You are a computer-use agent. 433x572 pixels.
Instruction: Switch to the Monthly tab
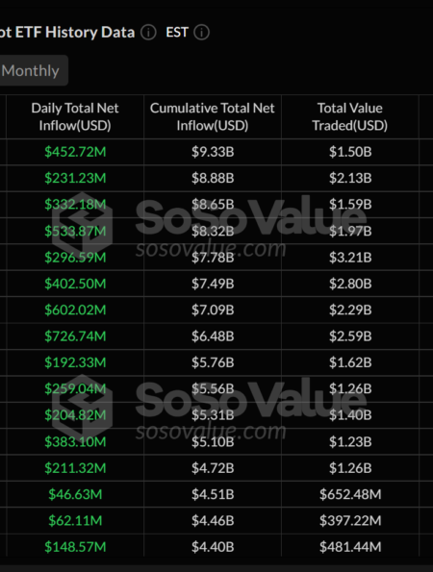[31, 70]
